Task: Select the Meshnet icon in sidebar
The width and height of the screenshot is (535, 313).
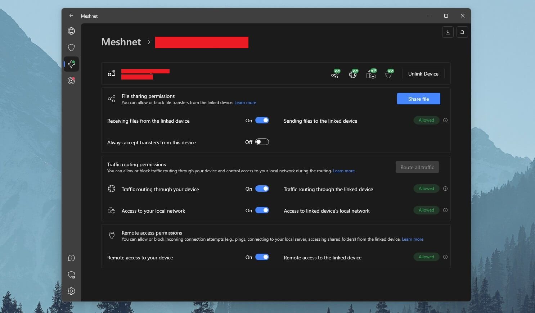Action: pos(71,64)
